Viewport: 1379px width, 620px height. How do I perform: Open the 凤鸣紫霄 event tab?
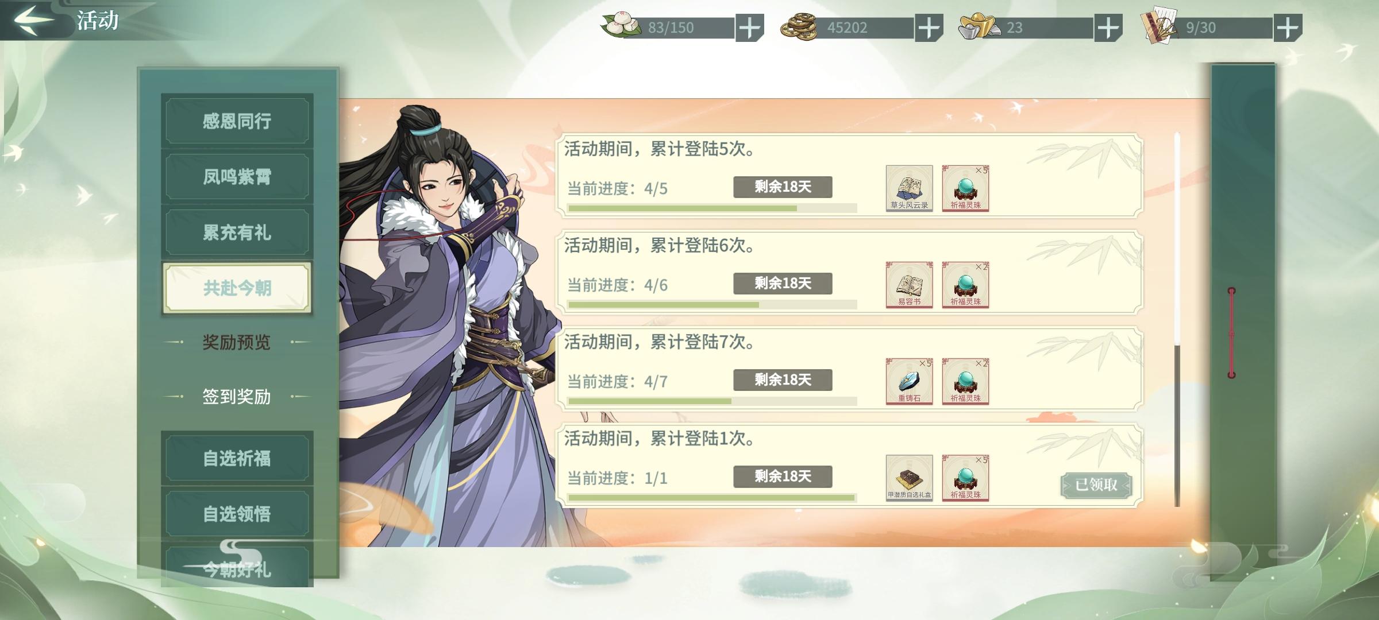pyautogui.click(x=237, y=177)
